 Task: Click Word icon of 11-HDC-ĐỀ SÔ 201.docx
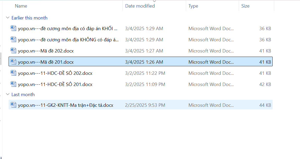(x=13, y=84)
